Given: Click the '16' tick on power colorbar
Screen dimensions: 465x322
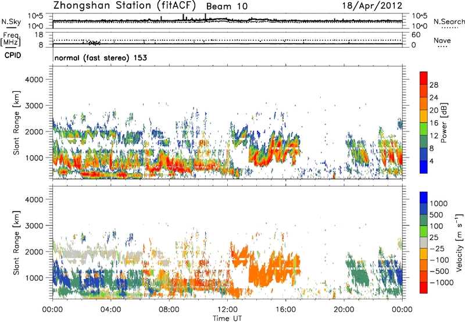Looking at the screenshot, I should pyautogui.click(x=434, y=123).
